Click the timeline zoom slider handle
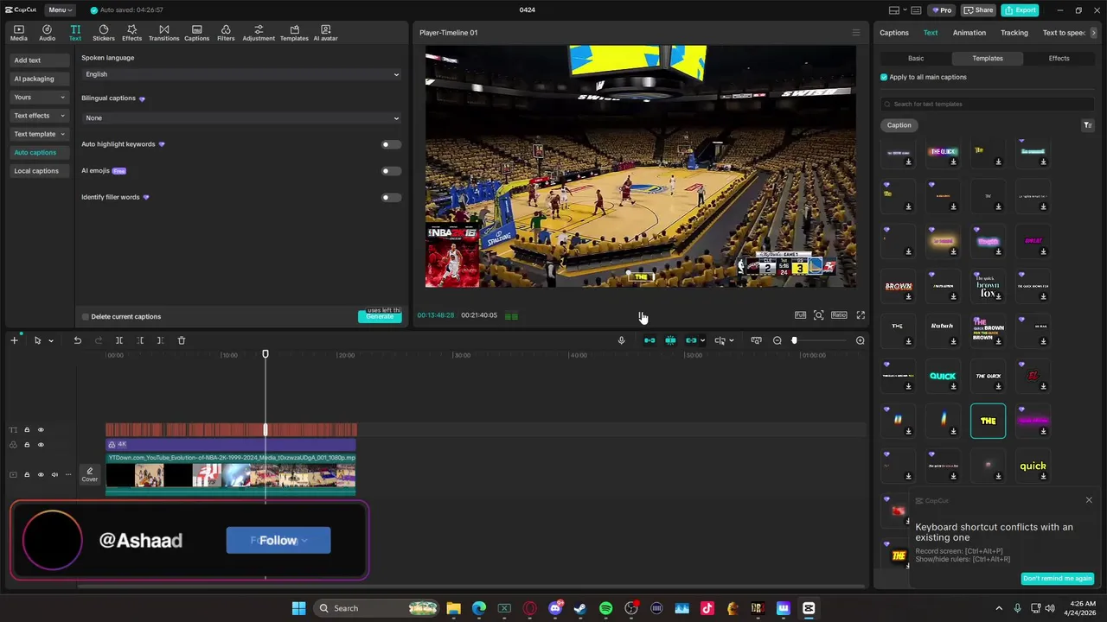The width and height of the screenshot is (1107, 622). pos(794,340)
